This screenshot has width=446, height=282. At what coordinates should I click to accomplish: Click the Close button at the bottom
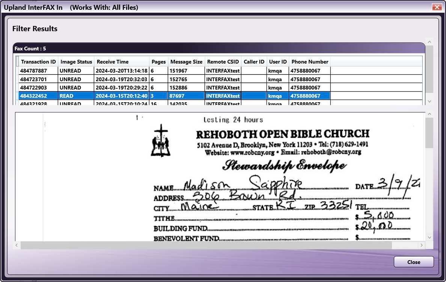pos(414,262)
